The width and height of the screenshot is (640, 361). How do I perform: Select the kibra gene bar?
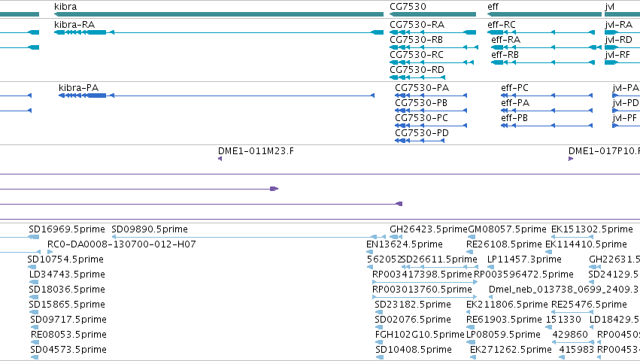tap(219, 14)
